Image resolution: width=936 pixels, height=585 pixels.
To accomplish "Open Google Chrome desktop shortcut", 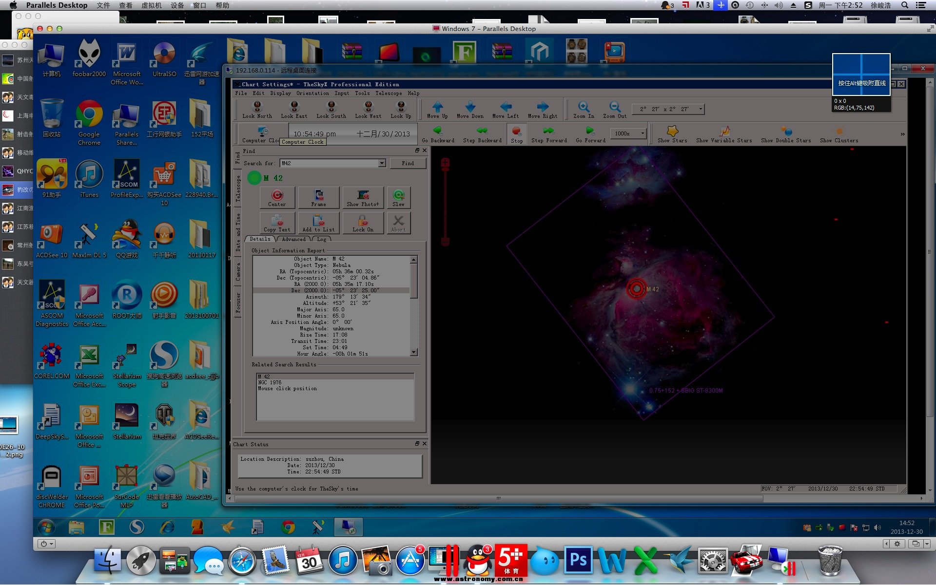I will coord(89,123).
